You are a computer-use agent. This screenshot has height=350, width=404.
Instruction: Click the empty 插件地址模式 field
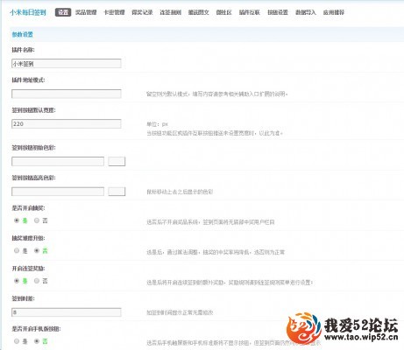pos(67,94)
